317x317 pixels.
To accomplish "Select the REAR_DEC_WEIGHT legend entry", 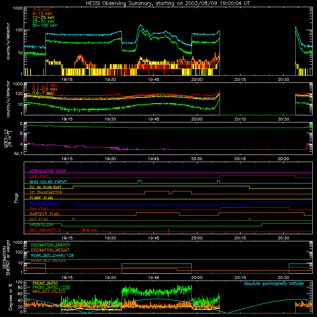I will tap(49, 261).
